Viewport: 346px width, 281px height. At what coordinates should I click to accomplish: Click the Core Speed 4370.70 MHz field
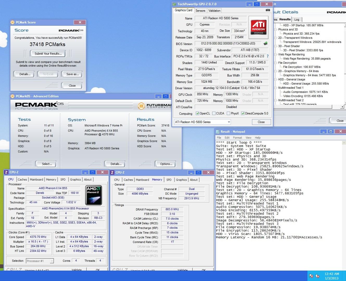[x=38, y=237]
